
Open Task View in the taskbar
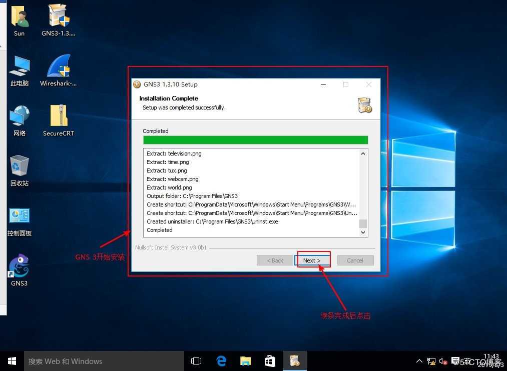point(196,361)
